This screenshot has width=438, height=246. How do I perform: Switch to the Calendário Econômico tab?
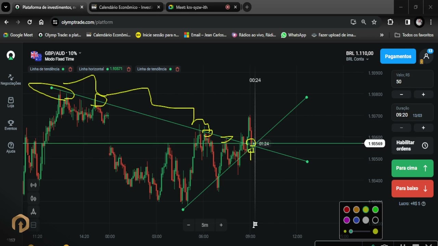pos(125,7)
